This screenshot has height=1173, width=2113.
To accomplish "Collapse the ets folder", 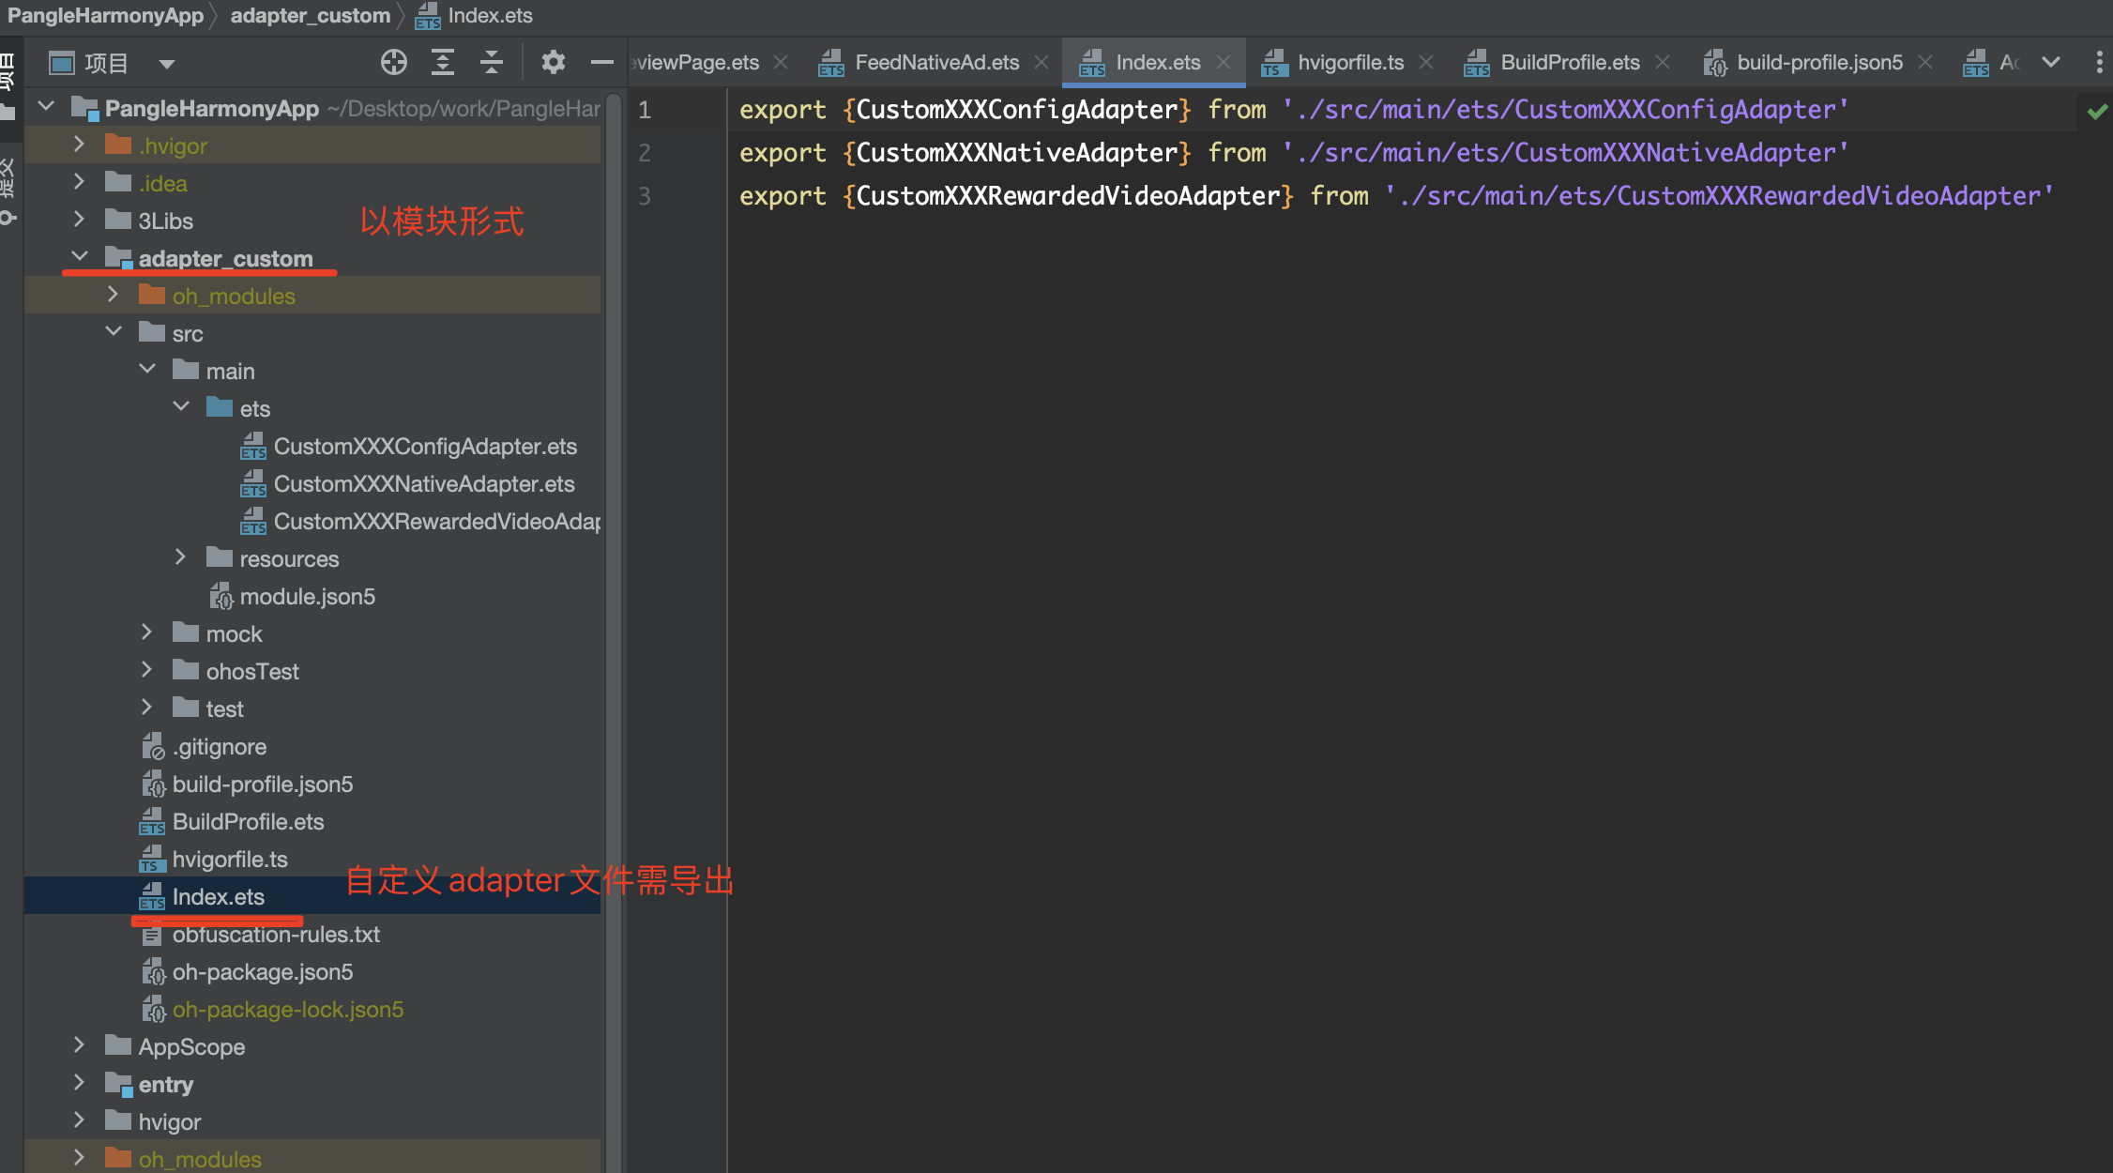I will [x=181, y=407].
